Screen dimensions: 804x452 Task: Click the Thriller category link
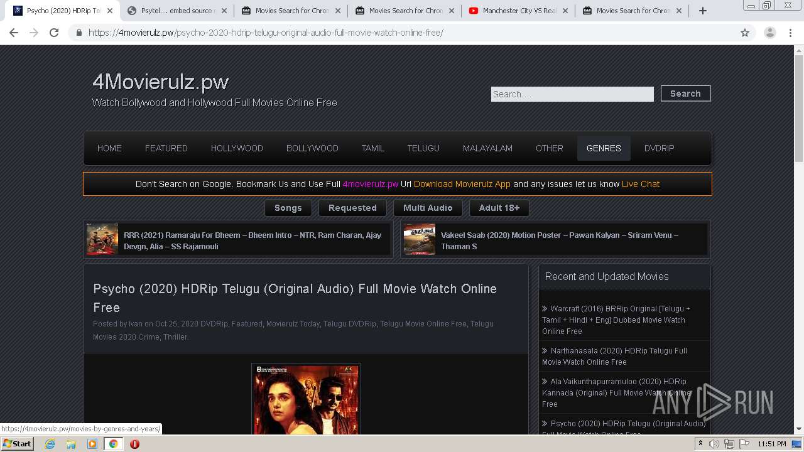(175, 337)
